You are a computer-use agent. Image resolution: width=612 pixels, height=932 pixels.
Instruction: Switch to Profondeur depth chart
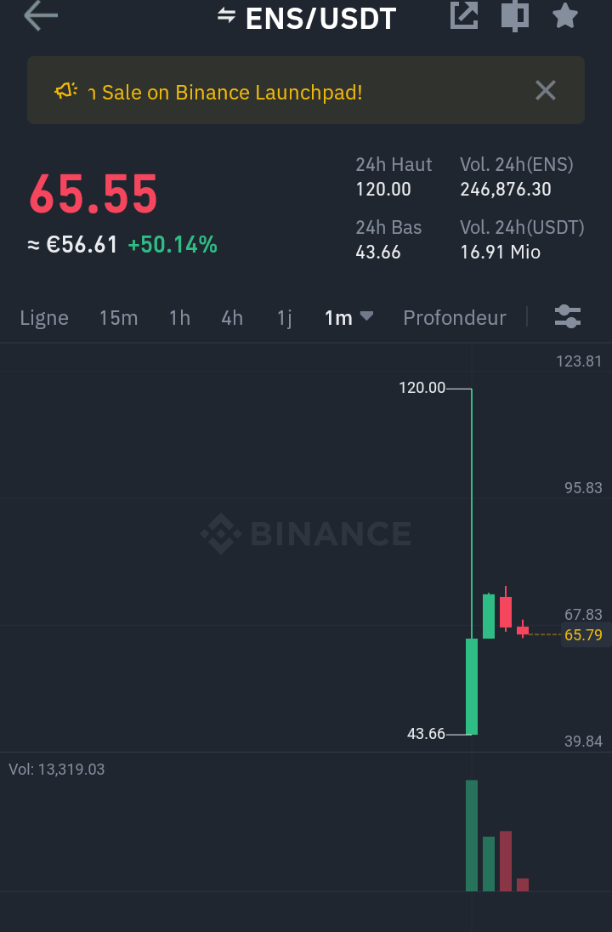[x=454, y=318]
